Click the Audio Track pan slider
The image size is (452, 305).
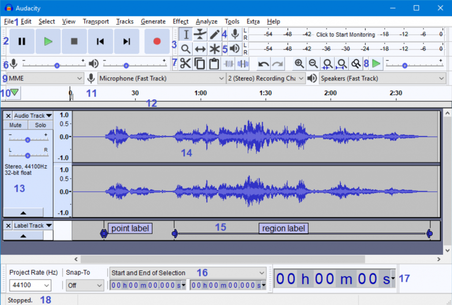click(x=27, y=155)
